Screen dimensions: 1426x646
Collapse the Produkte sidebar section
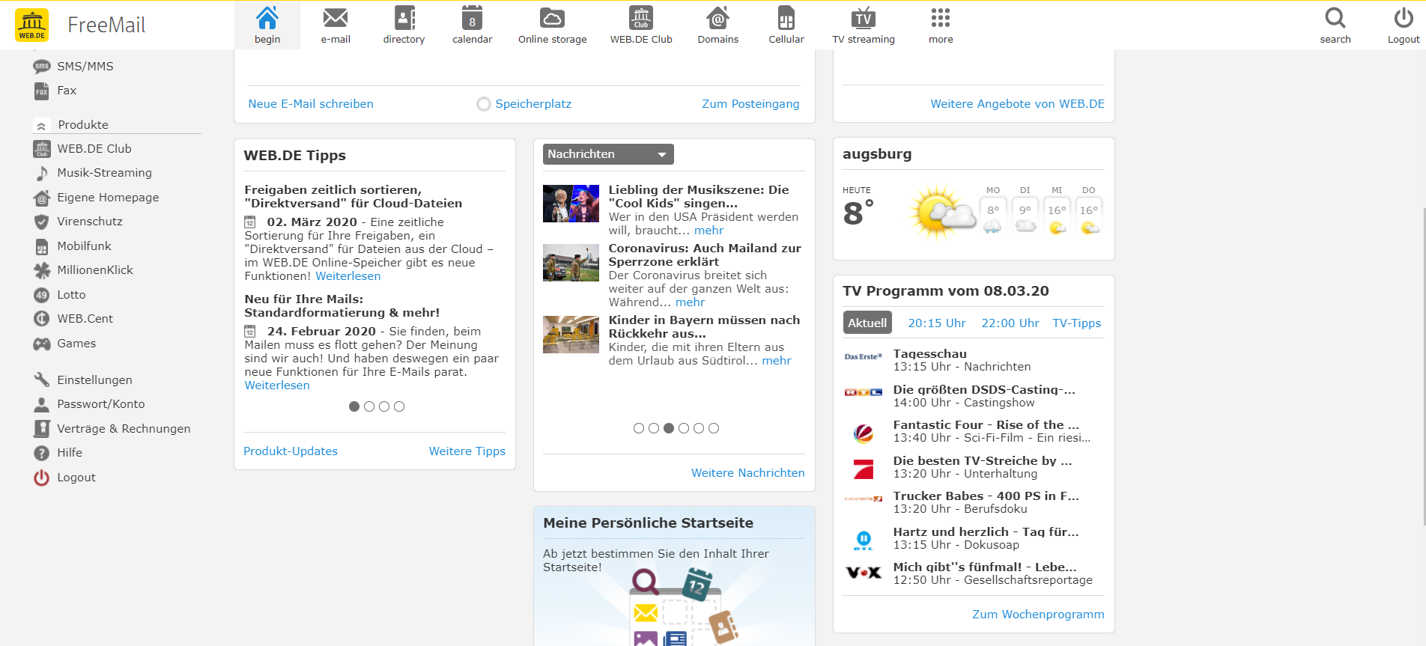pos(42,126)
